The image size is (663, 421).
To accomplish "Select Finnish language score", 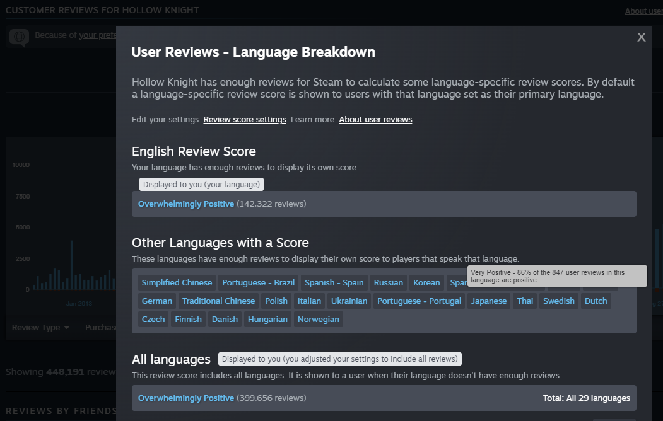I will click(188, 320).
